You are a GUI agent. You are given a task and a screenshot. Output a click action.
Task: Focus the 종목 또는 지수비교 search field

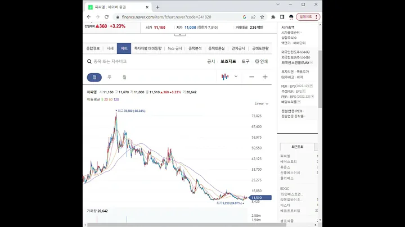pos(110,61)
